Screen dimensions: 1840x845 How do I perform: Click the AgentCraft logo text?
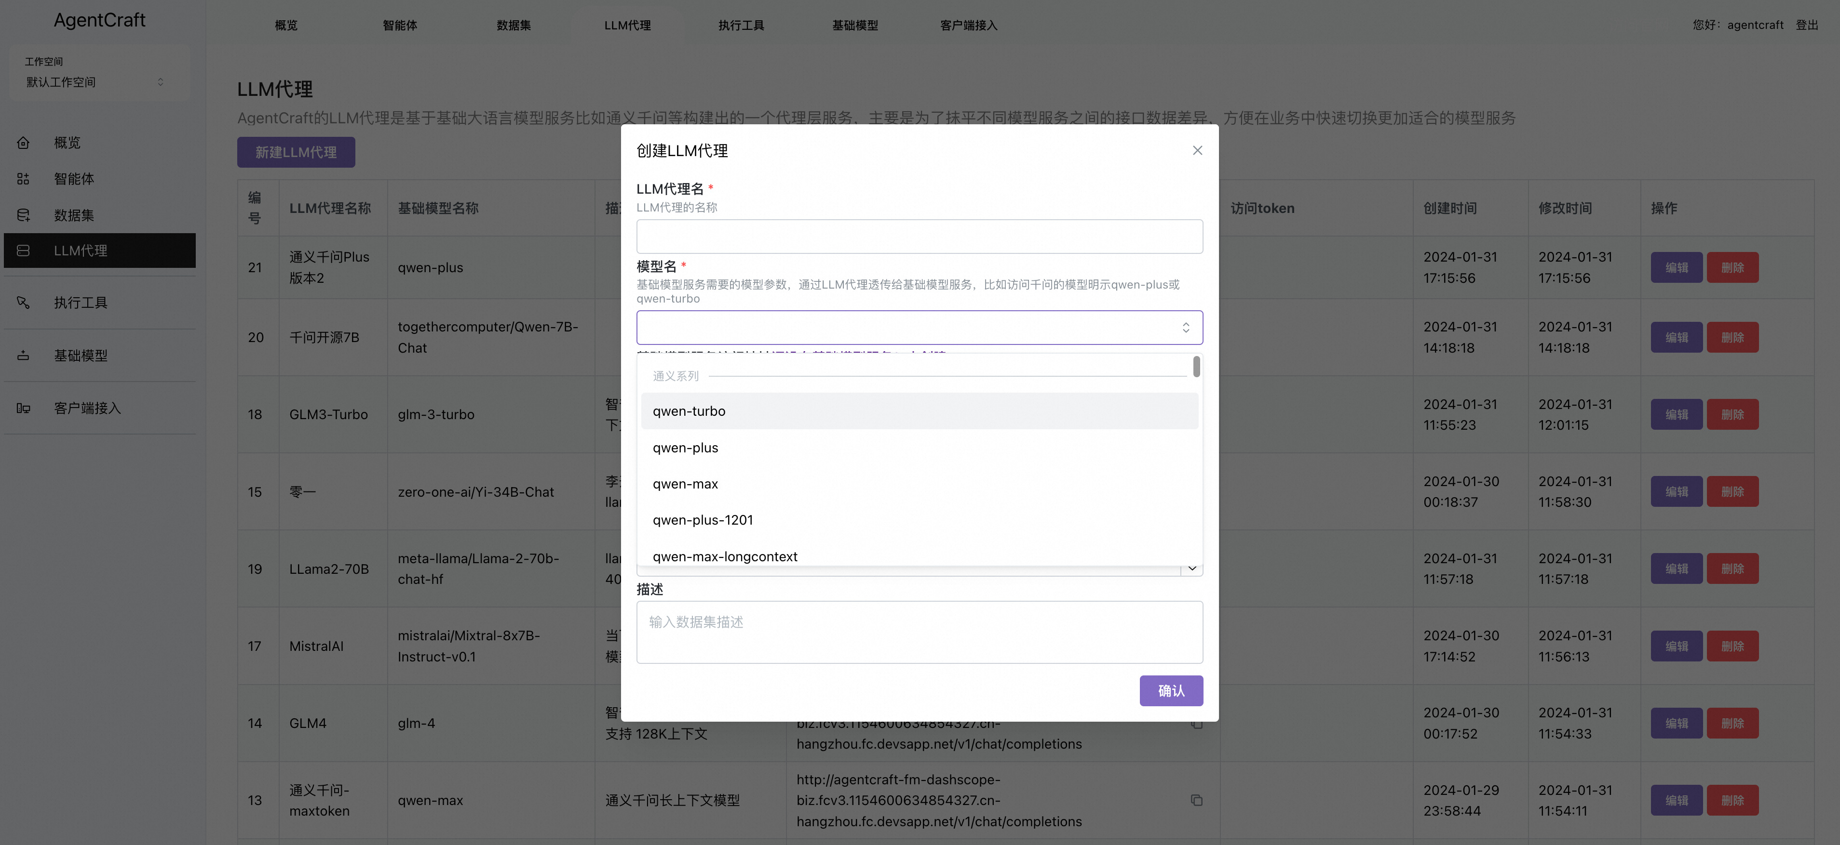[x=99, y=20]
